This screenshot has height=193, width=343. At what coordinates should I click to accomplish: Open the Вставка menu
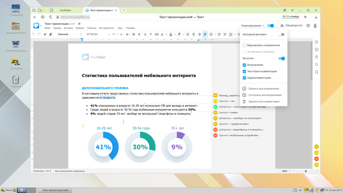68,28
